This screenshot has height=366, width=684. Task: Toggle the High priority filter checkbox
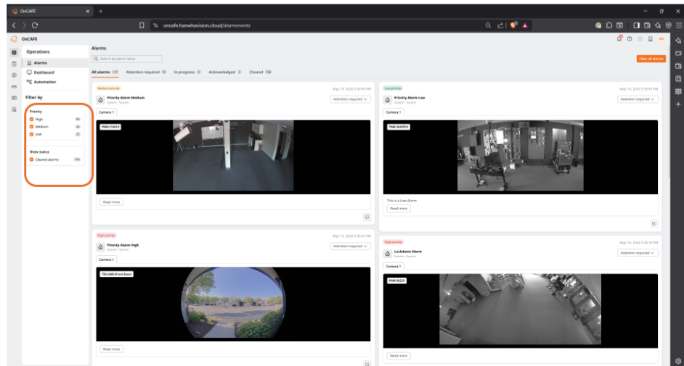tap(31, 120)
